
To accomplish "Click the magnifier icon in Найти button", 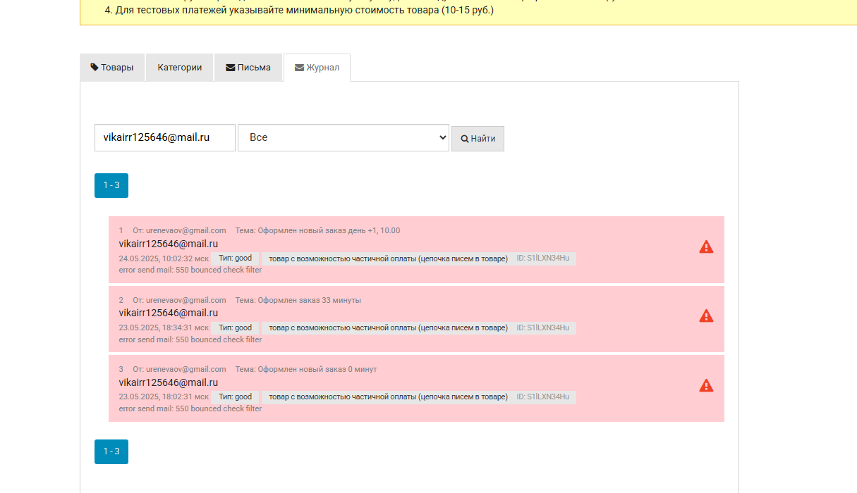I will coord(465,139).
